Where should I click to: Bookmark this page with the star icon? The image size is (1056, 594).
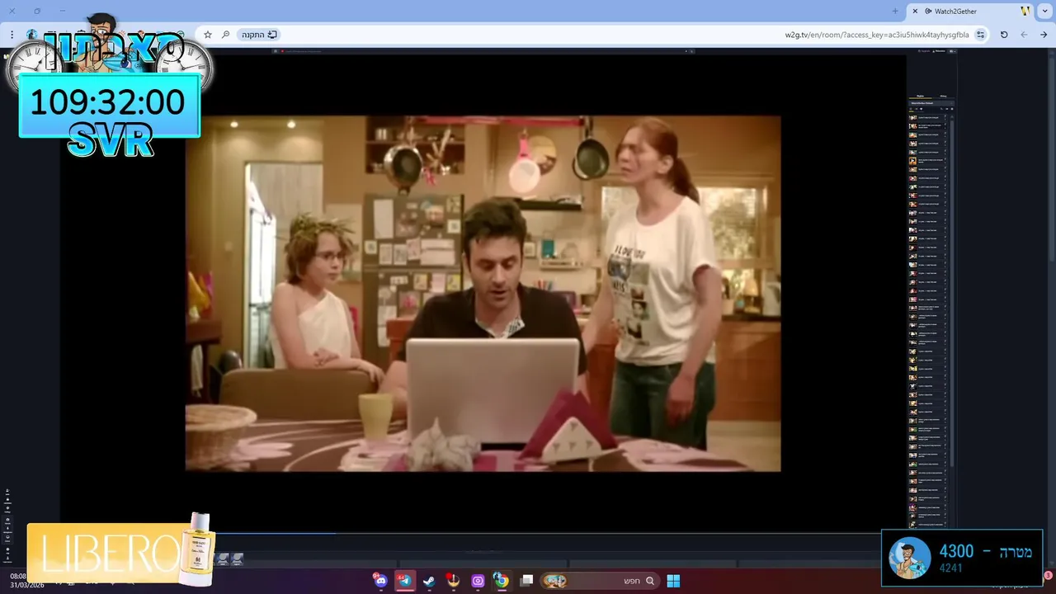click(208, 35)
